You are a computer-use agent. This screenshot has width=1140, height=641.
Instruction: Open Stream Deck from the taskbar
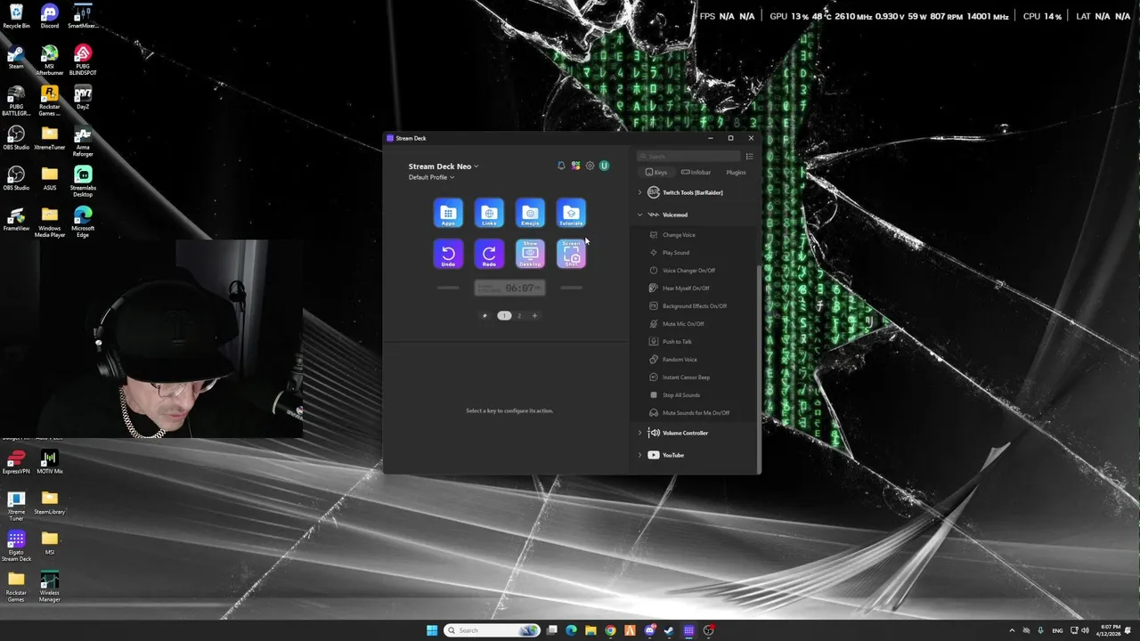(x=688, y=630)
